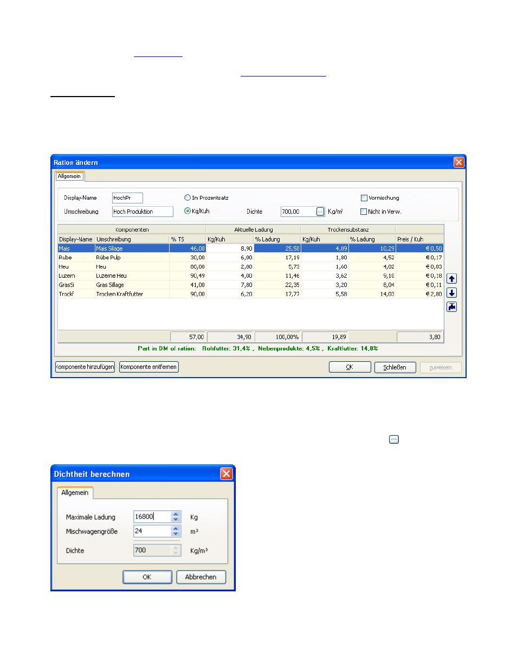The image size is (517, 670).
Task: Confirm Ration ändern with OK
Action: 350,367
